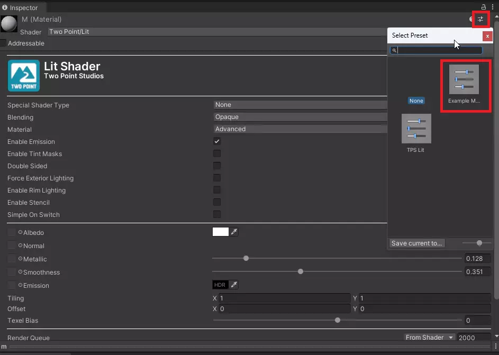Click Render Queue value field 2000
Screen dimensions: 499x355
pos(474,337)
